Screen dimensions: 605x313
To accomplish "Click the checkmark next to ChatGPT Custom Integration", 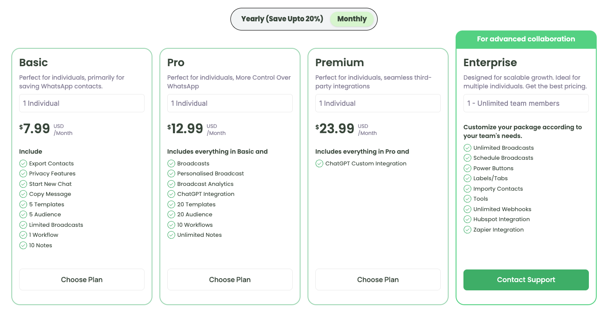I will [x=319, y=163].
